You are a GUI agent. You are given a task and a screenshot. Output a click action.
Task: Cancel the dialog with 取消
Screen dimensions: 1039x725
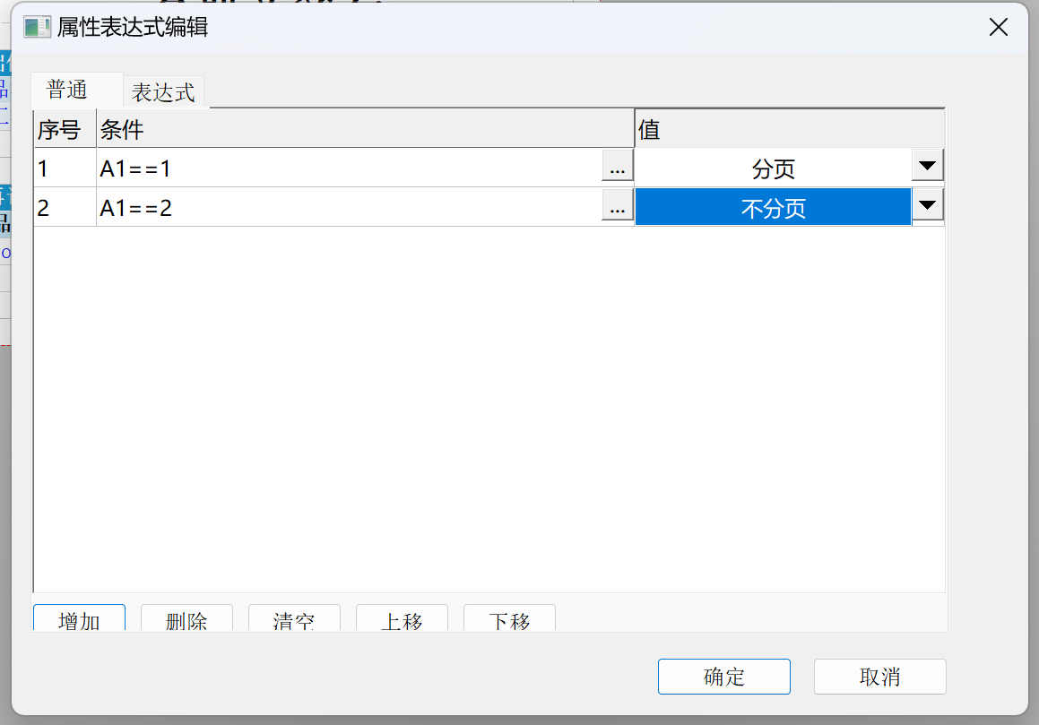pyautogui.click(x=879, y=677)
